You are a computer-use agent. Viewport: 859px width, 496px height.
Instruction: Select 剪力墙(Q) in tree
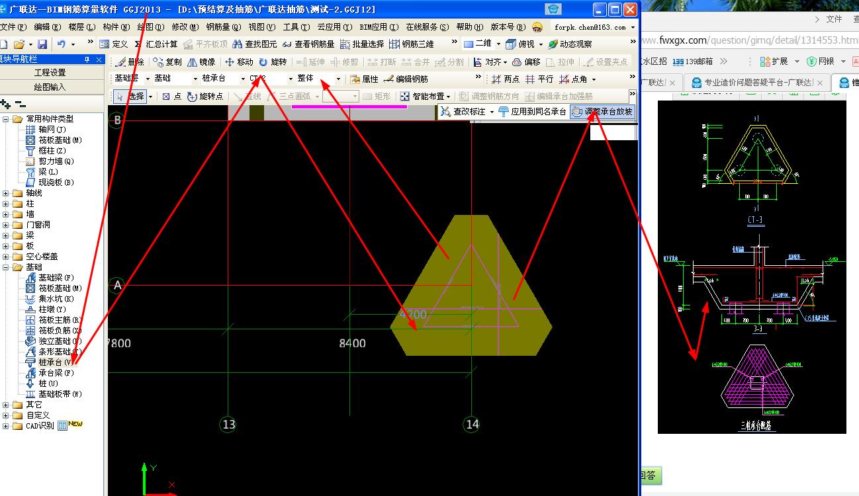tap(50, 161)
